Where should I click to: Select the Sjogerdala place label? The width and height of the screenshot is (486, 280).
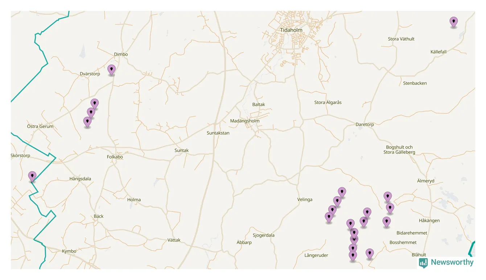pyautogui.click(x=263, y=235)
